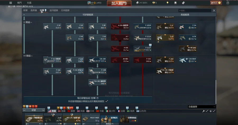Select the A-10C aircraft card
The width and height of the screenshot is (238, 125).
click(120, 49)
